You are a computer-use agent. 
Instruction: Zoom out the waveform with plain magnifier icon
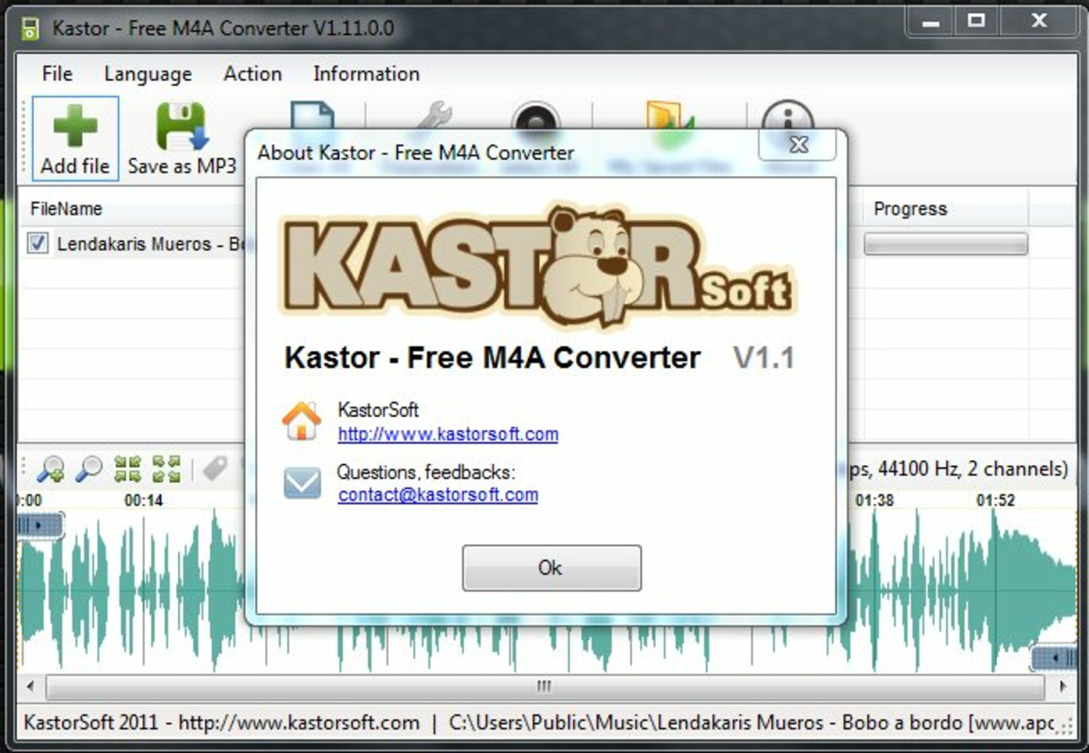[88, 470]
